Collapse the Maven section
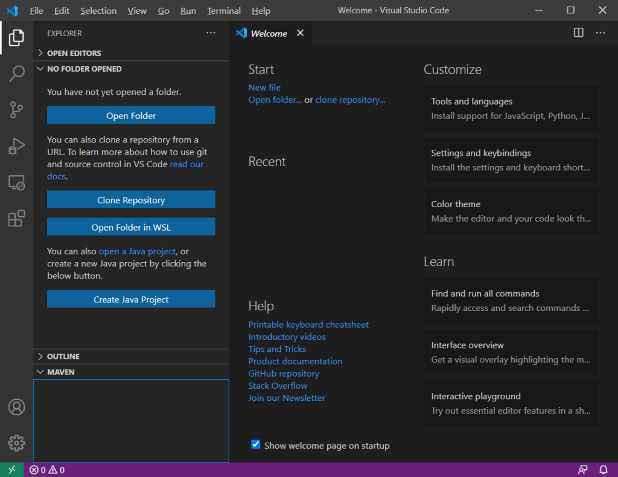This screenshot has height=477, width=618. pos(60,372)
